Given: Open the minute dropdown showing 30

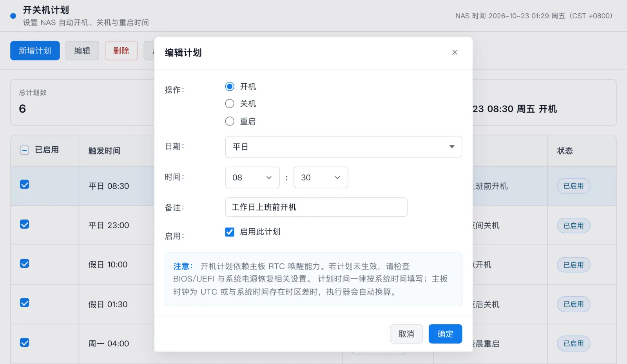Looking at the screenshot, I should 321,178.
